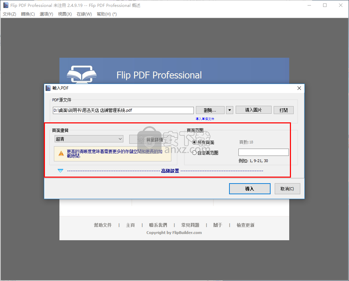This screenshot has width=349, height=281.
Task: Open the 幫助(H) menu
Action: (x=107, y=14)
